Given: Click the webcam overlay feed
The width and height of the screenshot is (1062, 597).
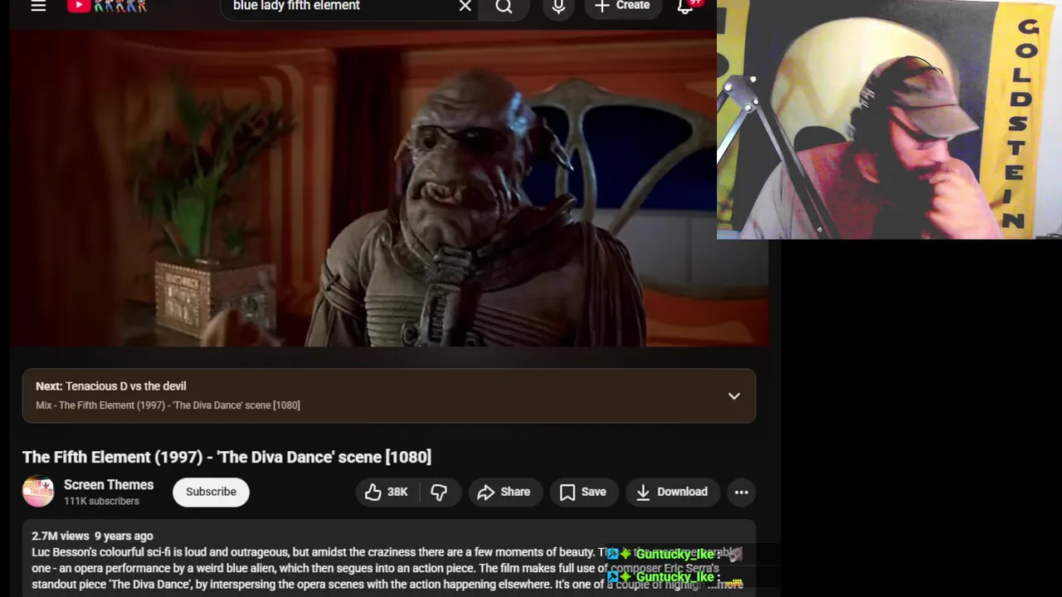Looking at the screenshot, I should coord(889,119).
